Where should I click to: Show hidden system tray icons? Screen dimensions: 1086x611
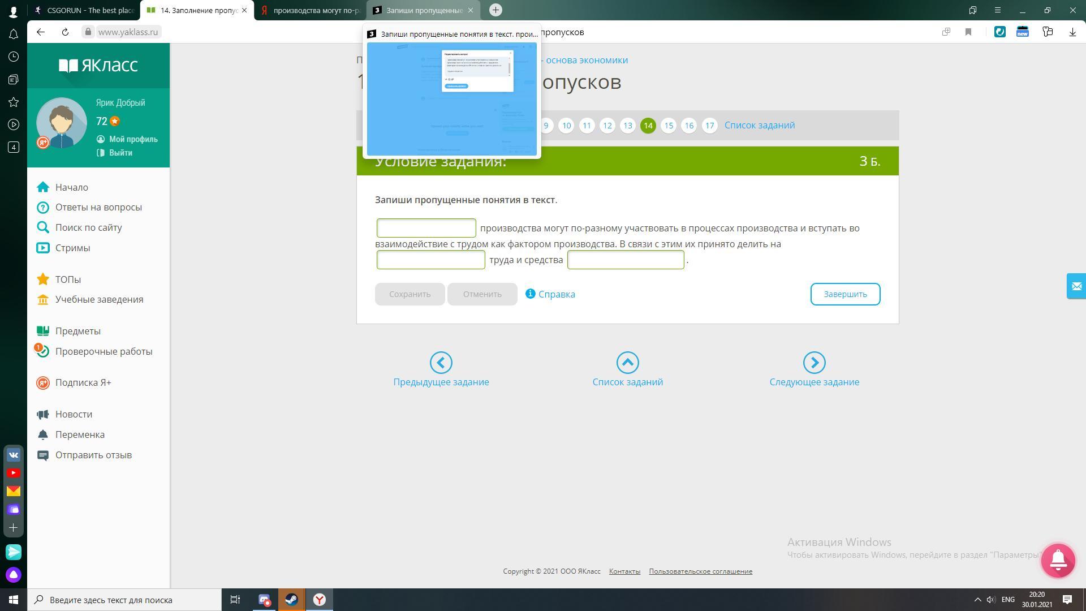977,600
